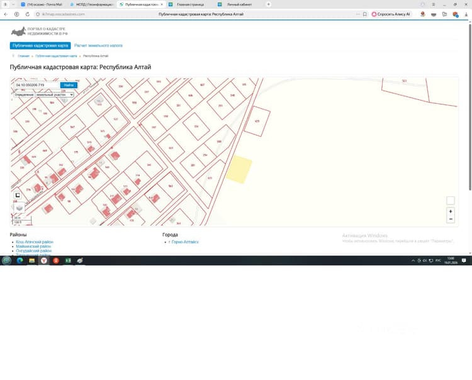Image resolution: width=472 pixels, height=380 pixels.
Task: Click the map measure tool icon
Action: point(18,195)
